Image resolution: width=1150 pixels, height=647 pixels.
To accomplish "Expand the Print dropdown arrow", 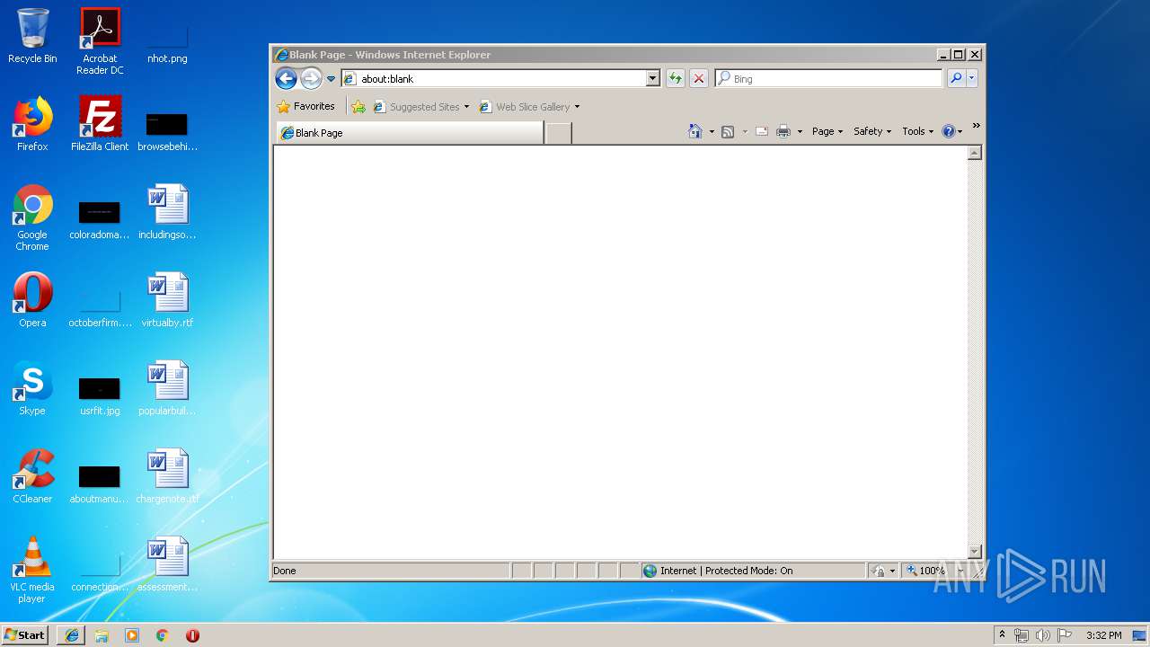I will click(800, 132).
